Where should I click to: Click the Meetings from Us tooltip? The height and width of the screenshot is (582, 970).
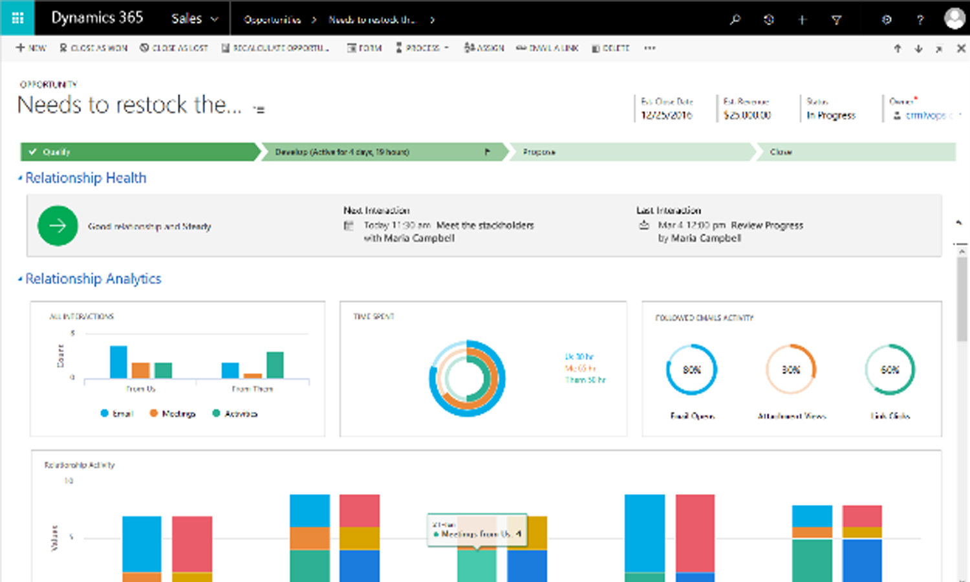click(477, 530)
